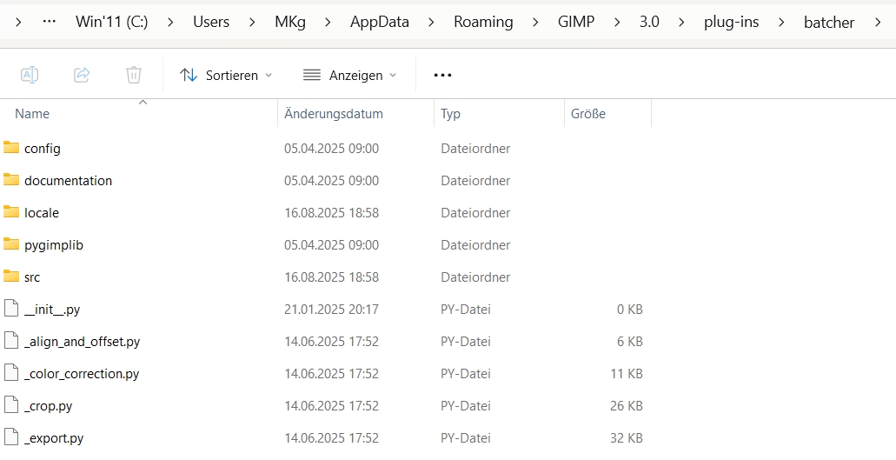Click the Rename icon in toolbar
The width and height of the screenshot is (896, 460).
(x=30, y=75)
